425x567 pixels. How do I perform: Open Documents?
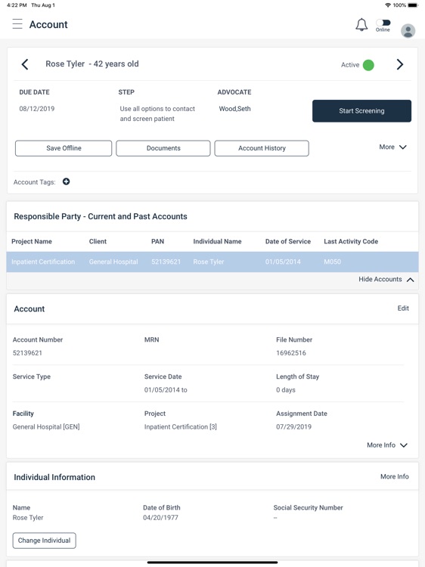(x=163, y=148)
